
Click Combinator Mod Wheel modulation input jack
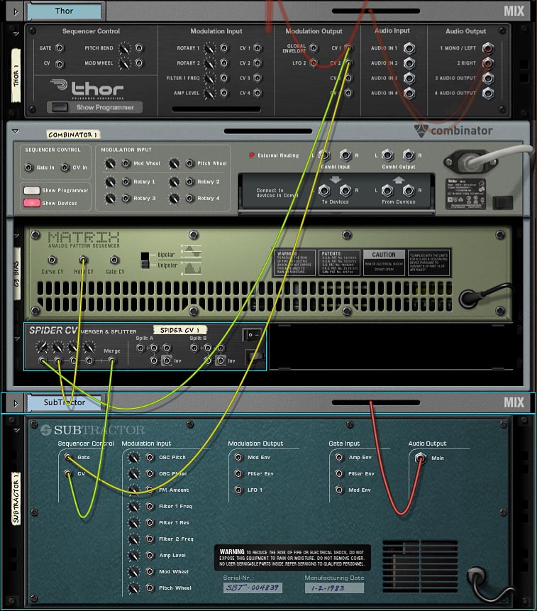tap(126, 163)
